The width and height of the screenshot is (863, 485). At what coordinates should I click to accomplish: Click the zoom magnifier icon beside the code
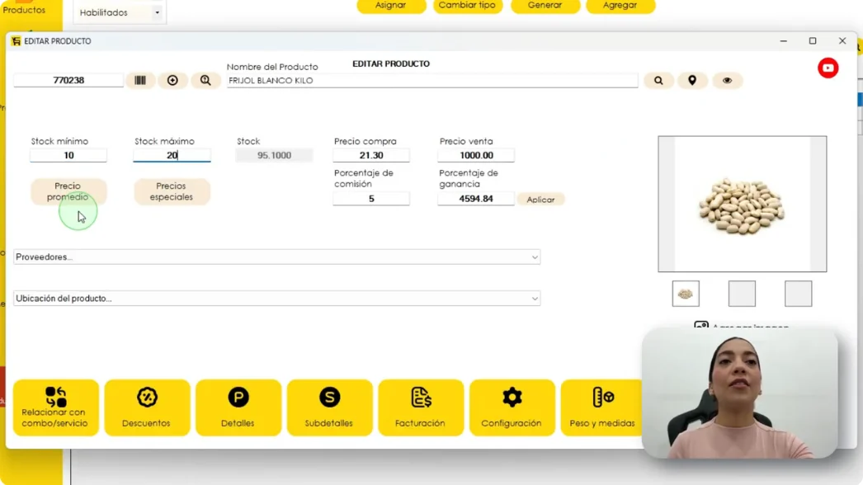[205, 80]
